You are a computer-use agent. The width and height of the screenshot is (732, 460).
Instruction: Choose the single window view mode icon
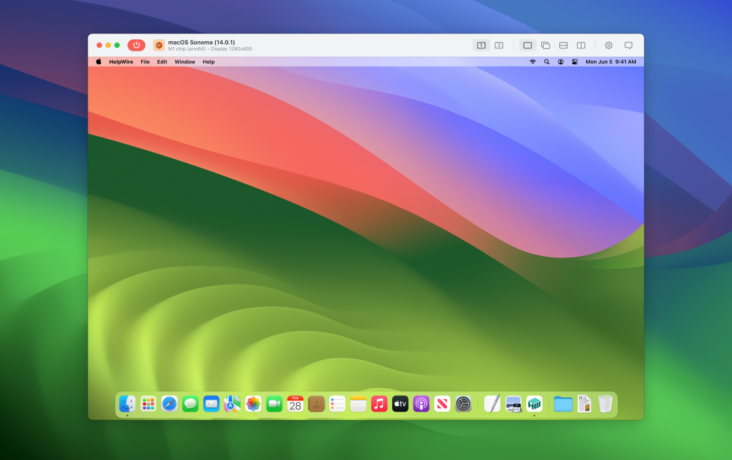click(527, 45)
